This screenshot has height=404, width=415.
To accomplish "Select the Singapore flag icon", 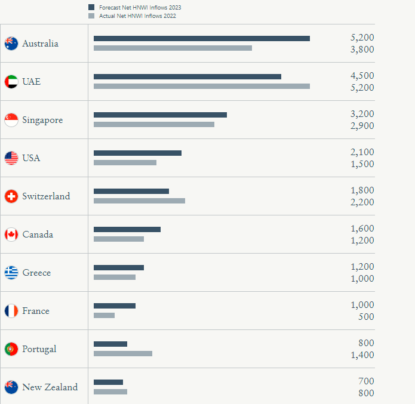I will coord(11,120).
